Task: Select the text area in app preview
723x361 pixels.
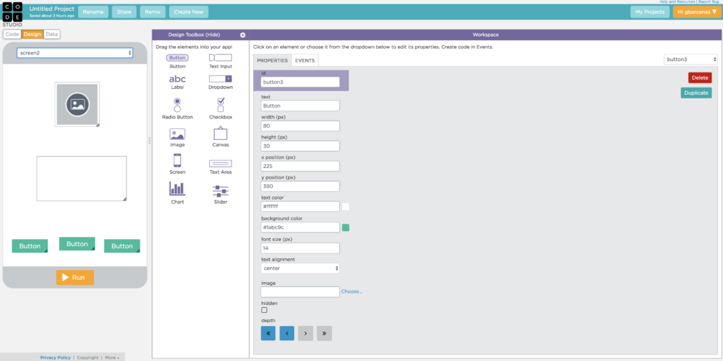Action: (82, 179)
